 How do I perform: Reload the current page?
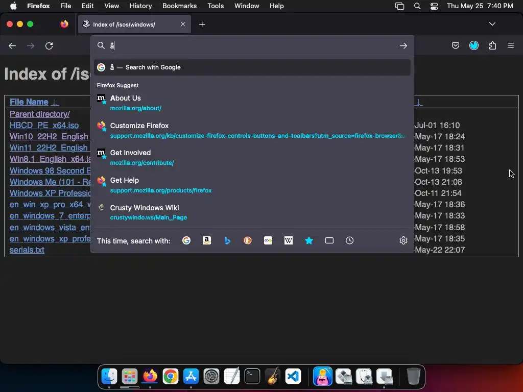pos(49,45)
